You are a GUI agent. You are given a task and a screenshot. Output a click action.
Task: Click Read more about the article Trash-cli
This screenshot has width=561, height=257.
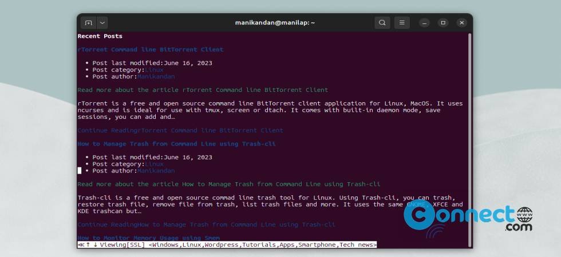(x=229, y=184)
